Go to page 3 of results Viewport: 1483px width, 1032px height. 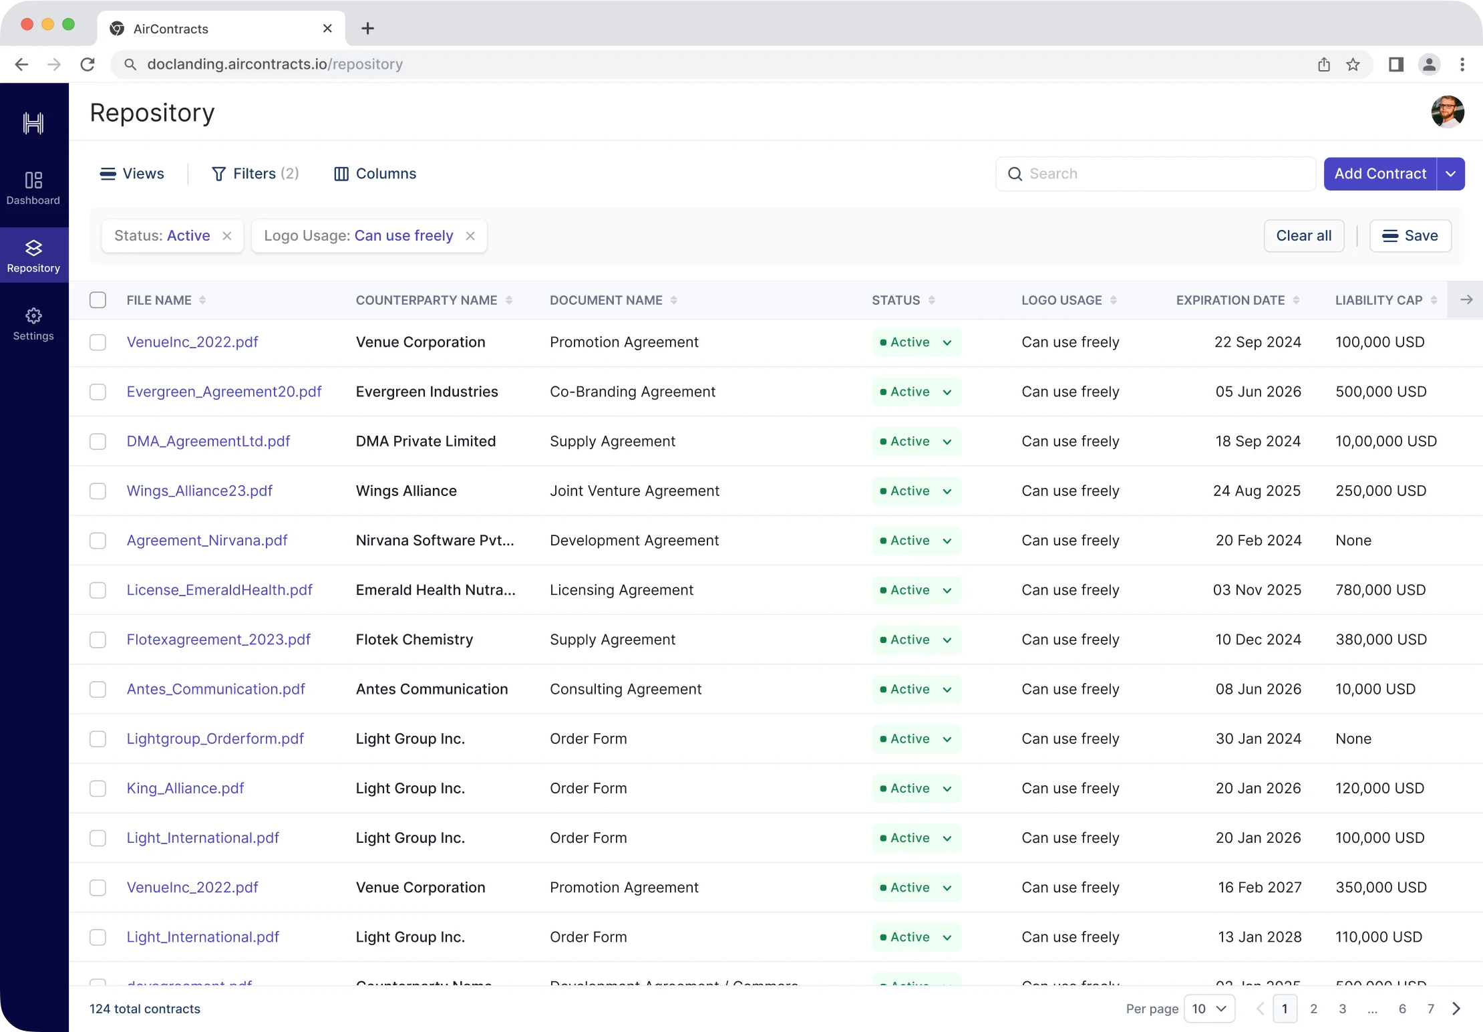(x=1343, y=1009)
